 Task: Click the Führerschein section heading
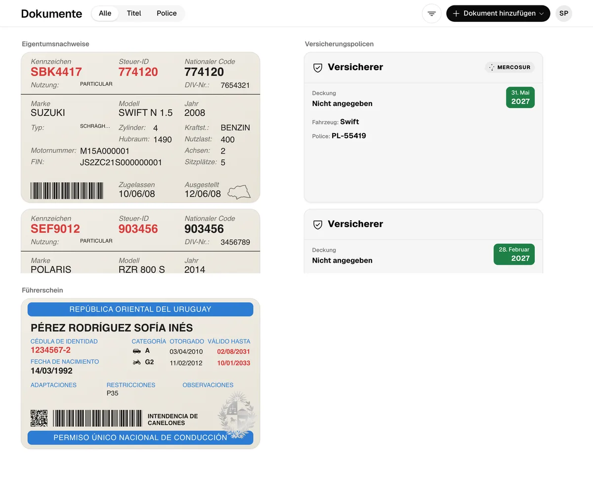tap(42, 290)
